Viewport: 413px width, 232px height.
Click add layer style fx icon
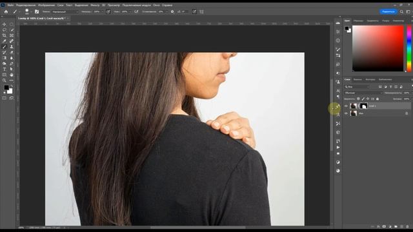pyautogui.click(x=379, y=226)
